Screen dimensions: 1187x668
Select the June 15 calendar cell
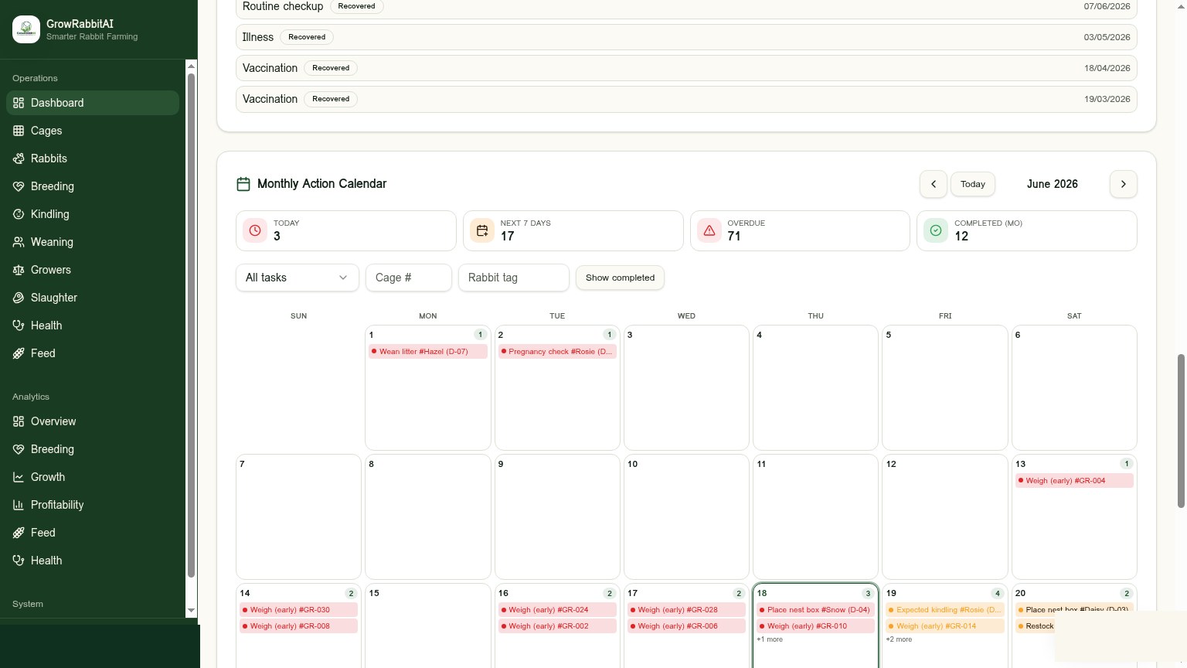(x=428, y=625)
